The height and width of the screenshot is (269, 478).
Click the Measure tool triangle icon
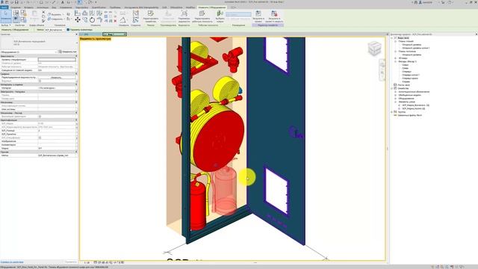[122, 20]
